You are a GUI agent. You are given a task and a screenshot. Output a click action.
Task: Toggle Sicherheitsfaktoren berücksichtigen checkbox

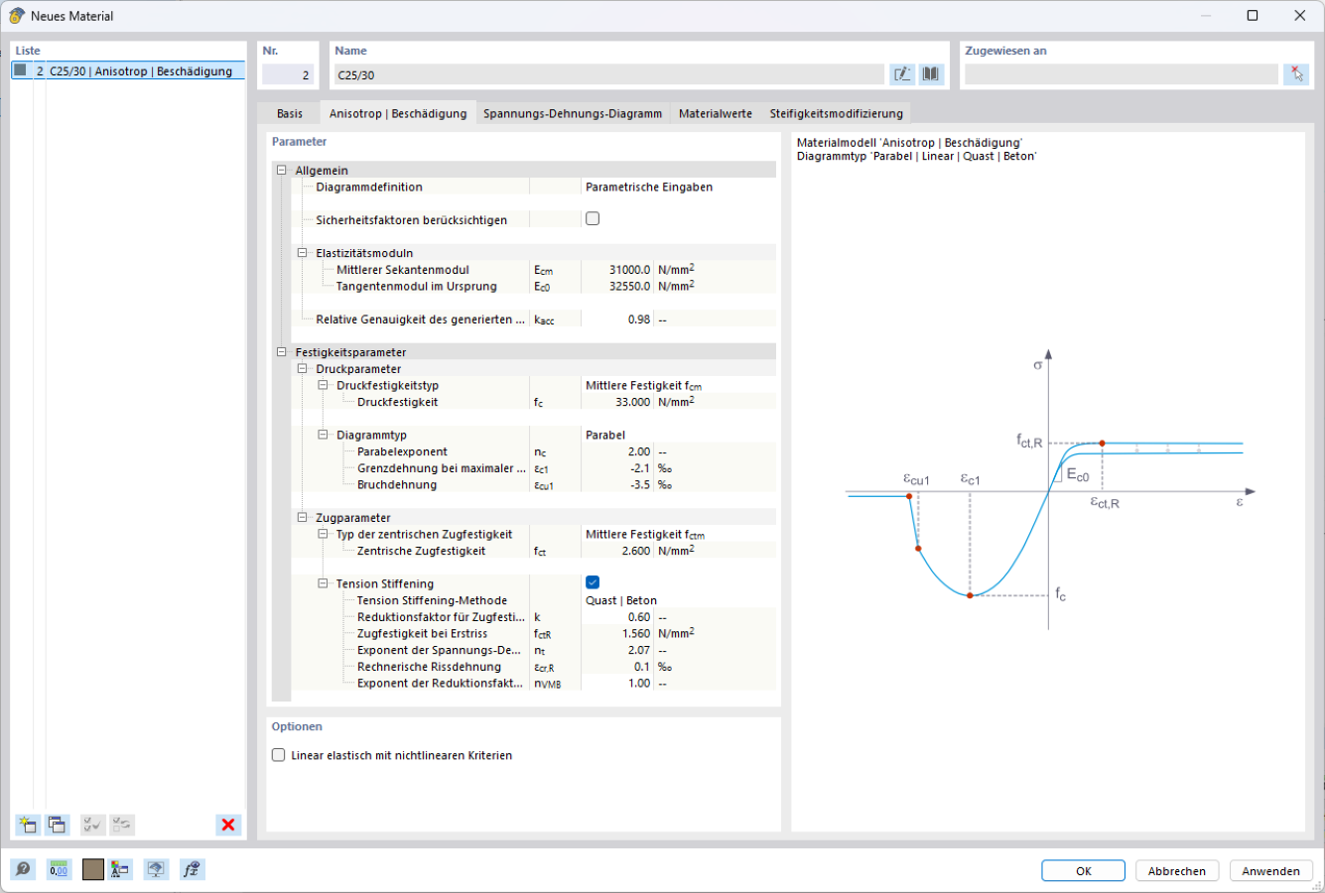(x=593, y=219)
